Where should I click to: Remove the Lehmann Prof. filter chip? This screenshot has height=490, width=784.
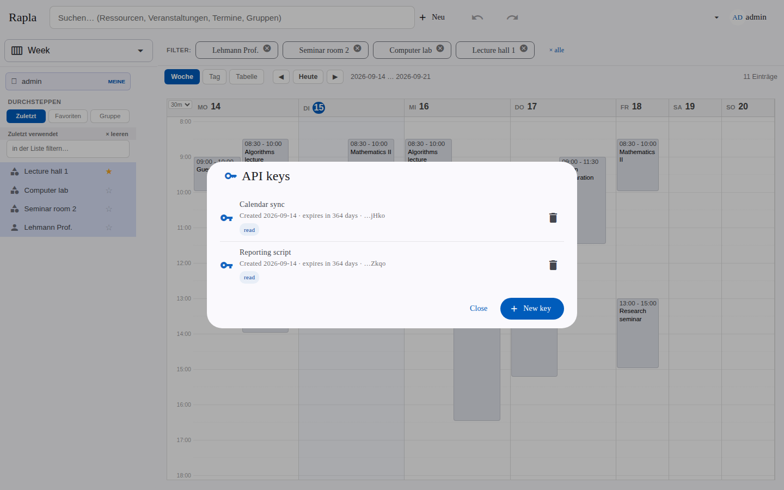click(x=267, y=48)
